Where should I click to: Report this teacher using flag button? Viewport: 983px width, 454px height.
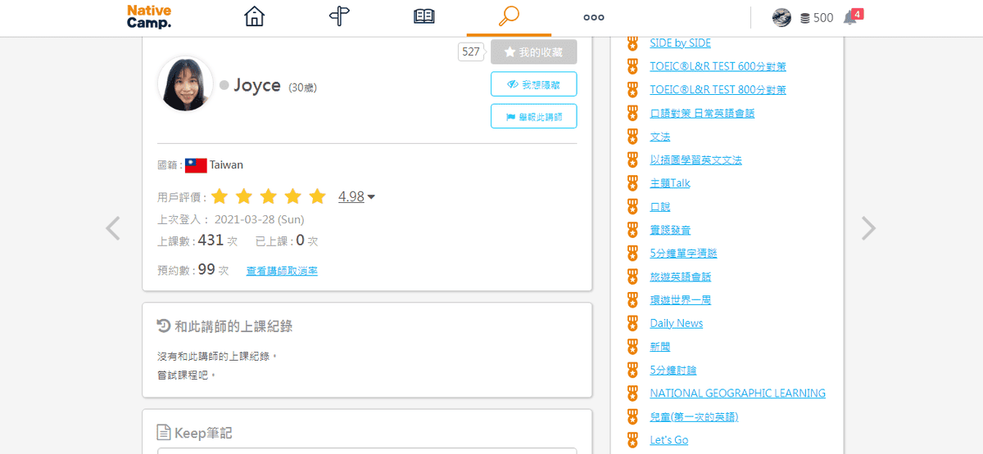(x=533, y=116)
